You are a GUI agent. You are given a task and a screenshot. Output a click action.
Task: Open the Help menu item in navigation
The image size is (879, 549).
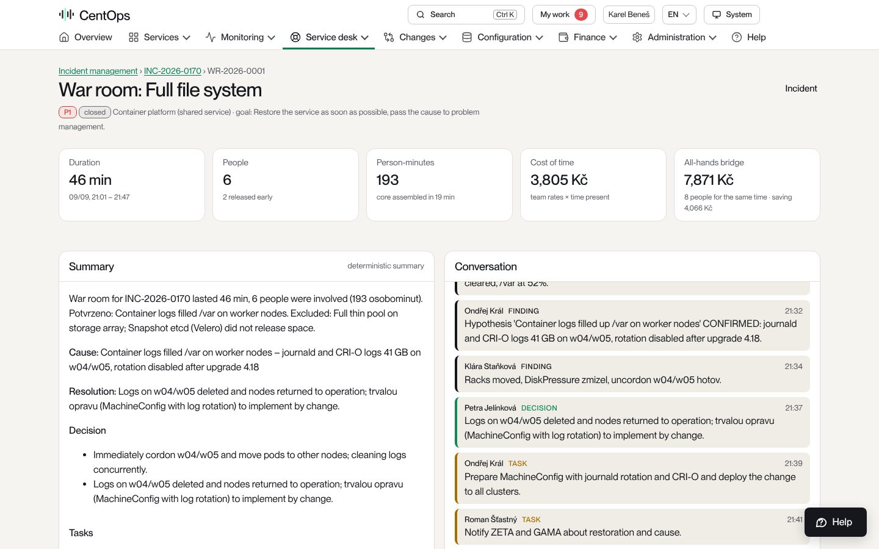[749, 37]
